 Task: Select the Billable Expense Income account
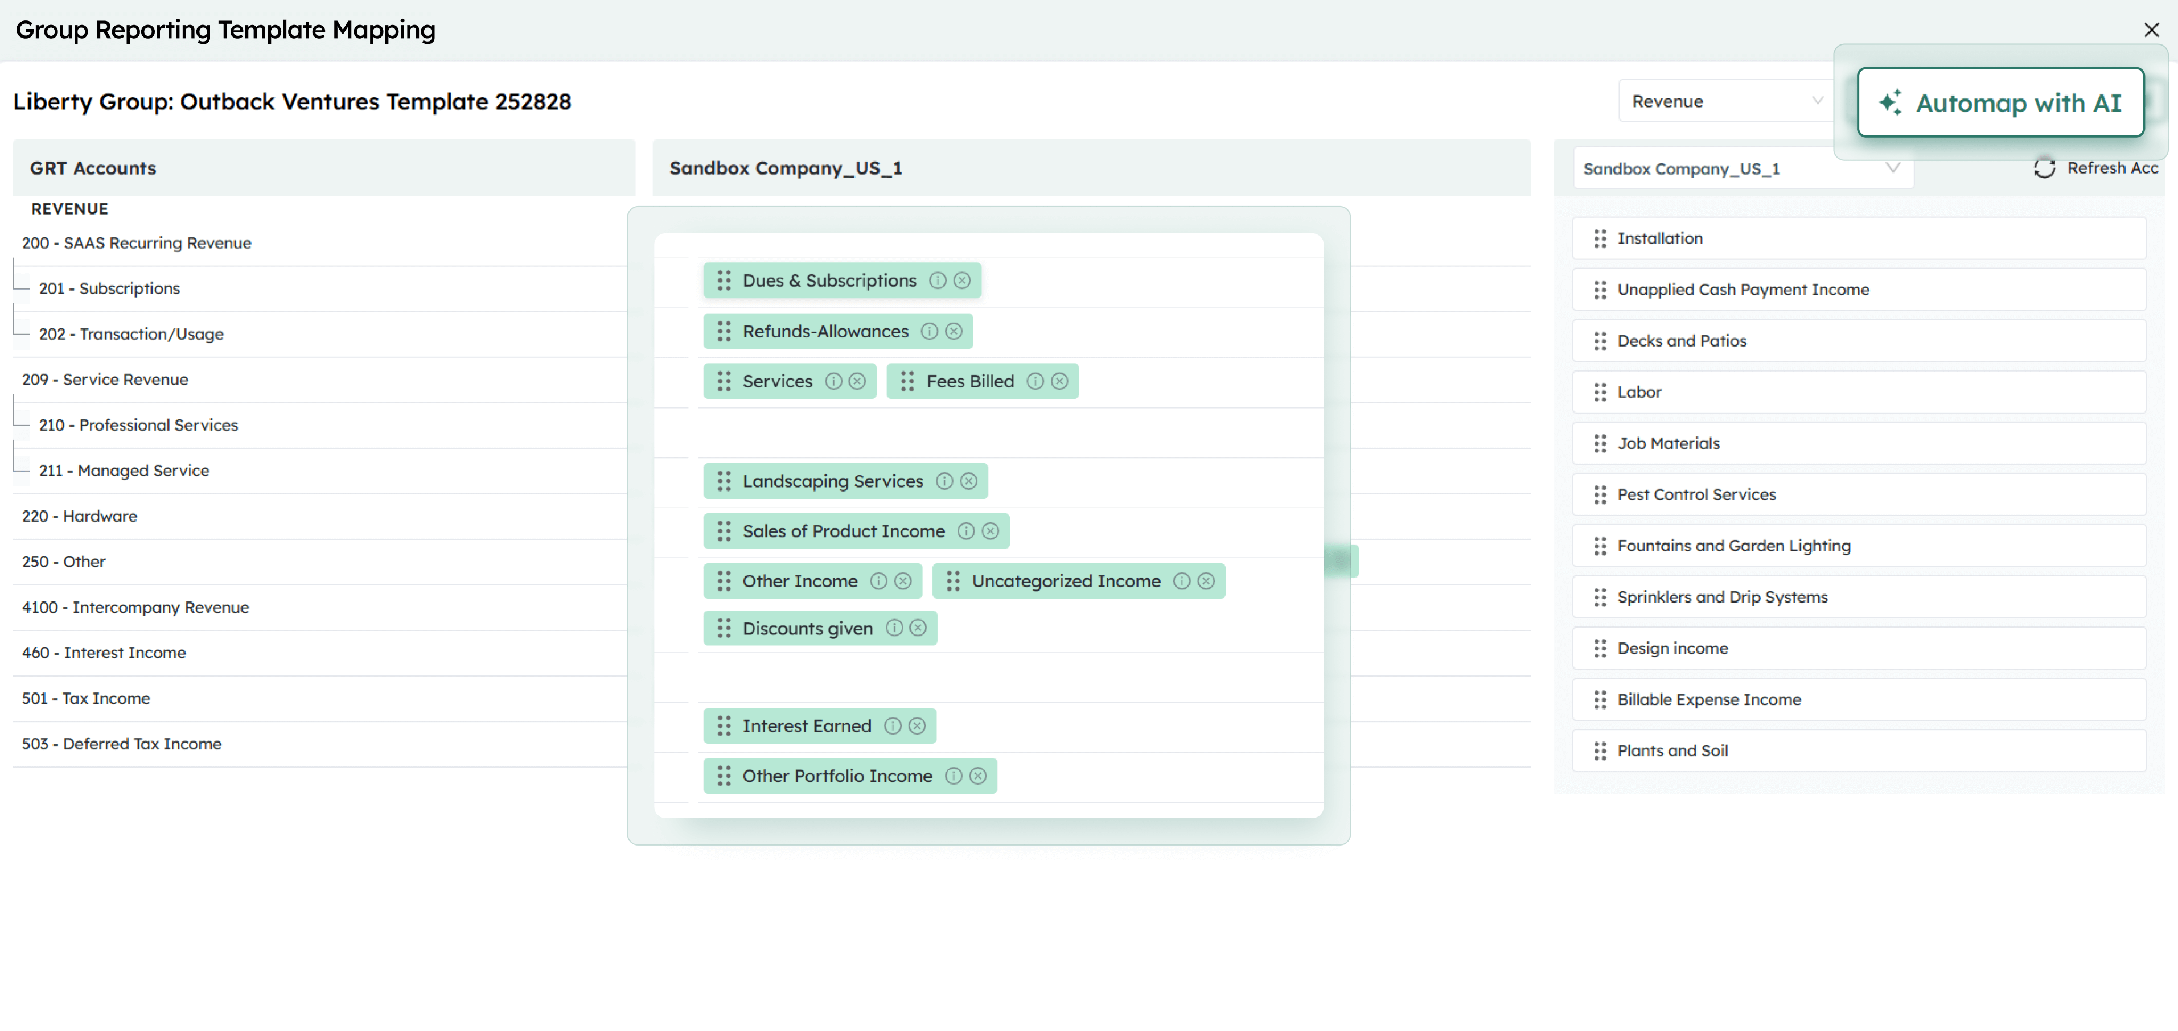coord(1859,700)
